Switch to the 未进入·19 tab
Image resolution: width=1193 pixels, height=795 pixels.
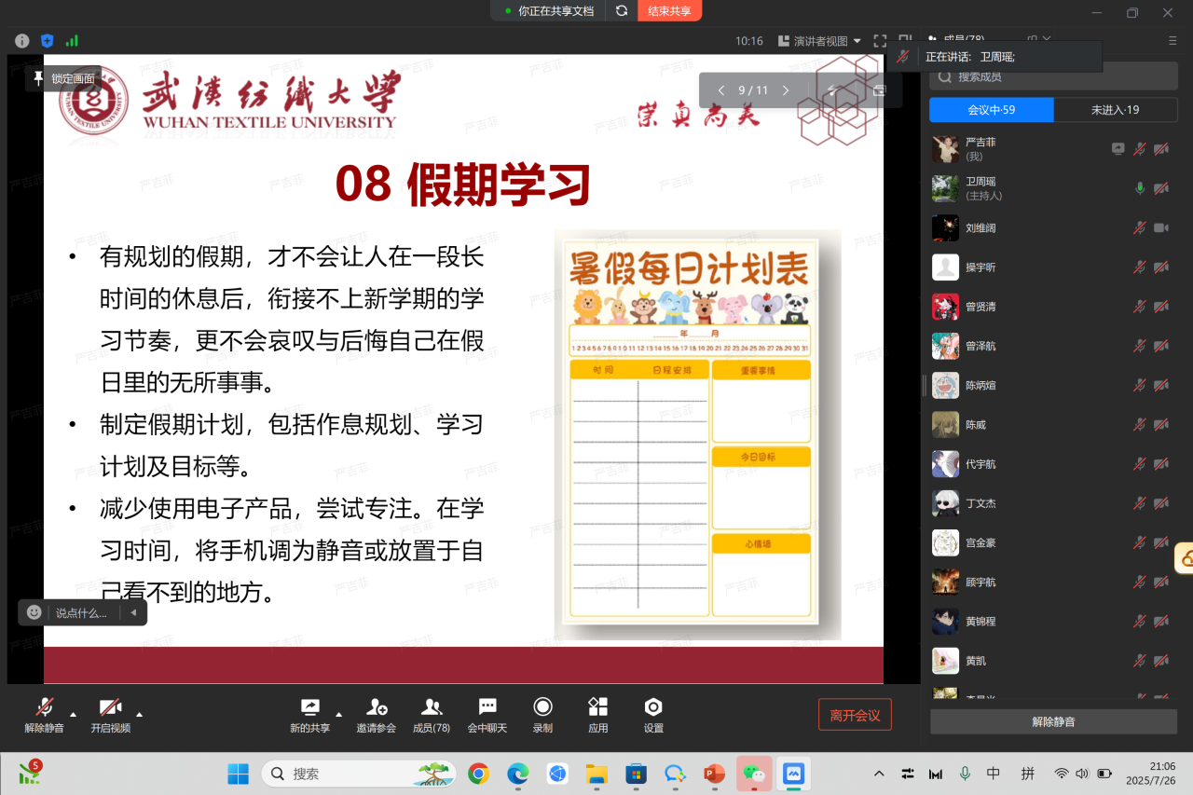point(1115,110)
